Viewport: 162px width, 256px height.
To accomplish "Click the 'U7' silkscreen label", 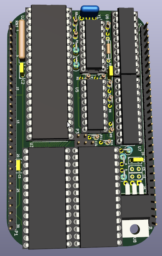I will [x=139, y=149].
